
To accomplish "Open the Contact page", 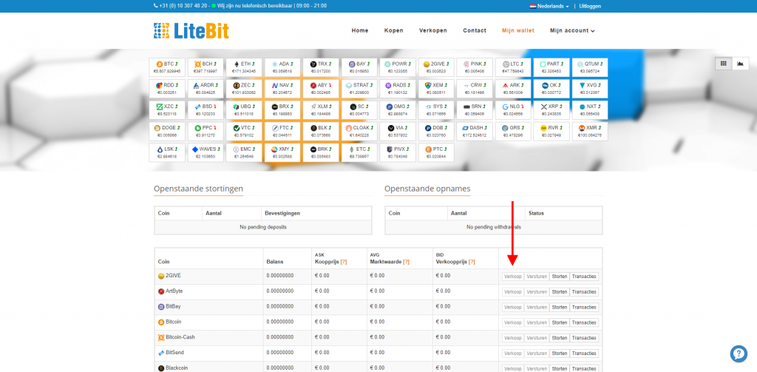I will point(475,30).
